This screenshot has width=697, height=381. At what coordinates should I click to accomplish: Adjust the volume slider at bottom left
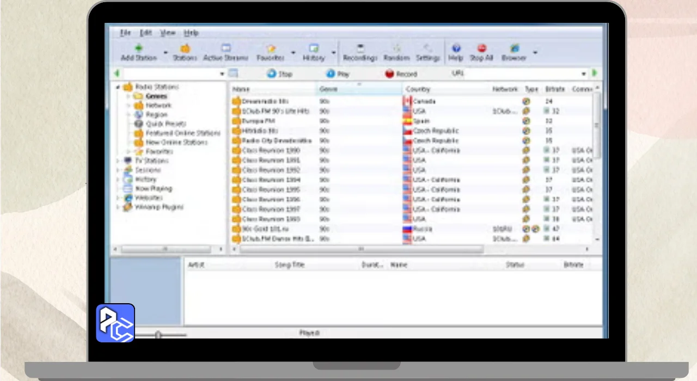coord(158,335)
